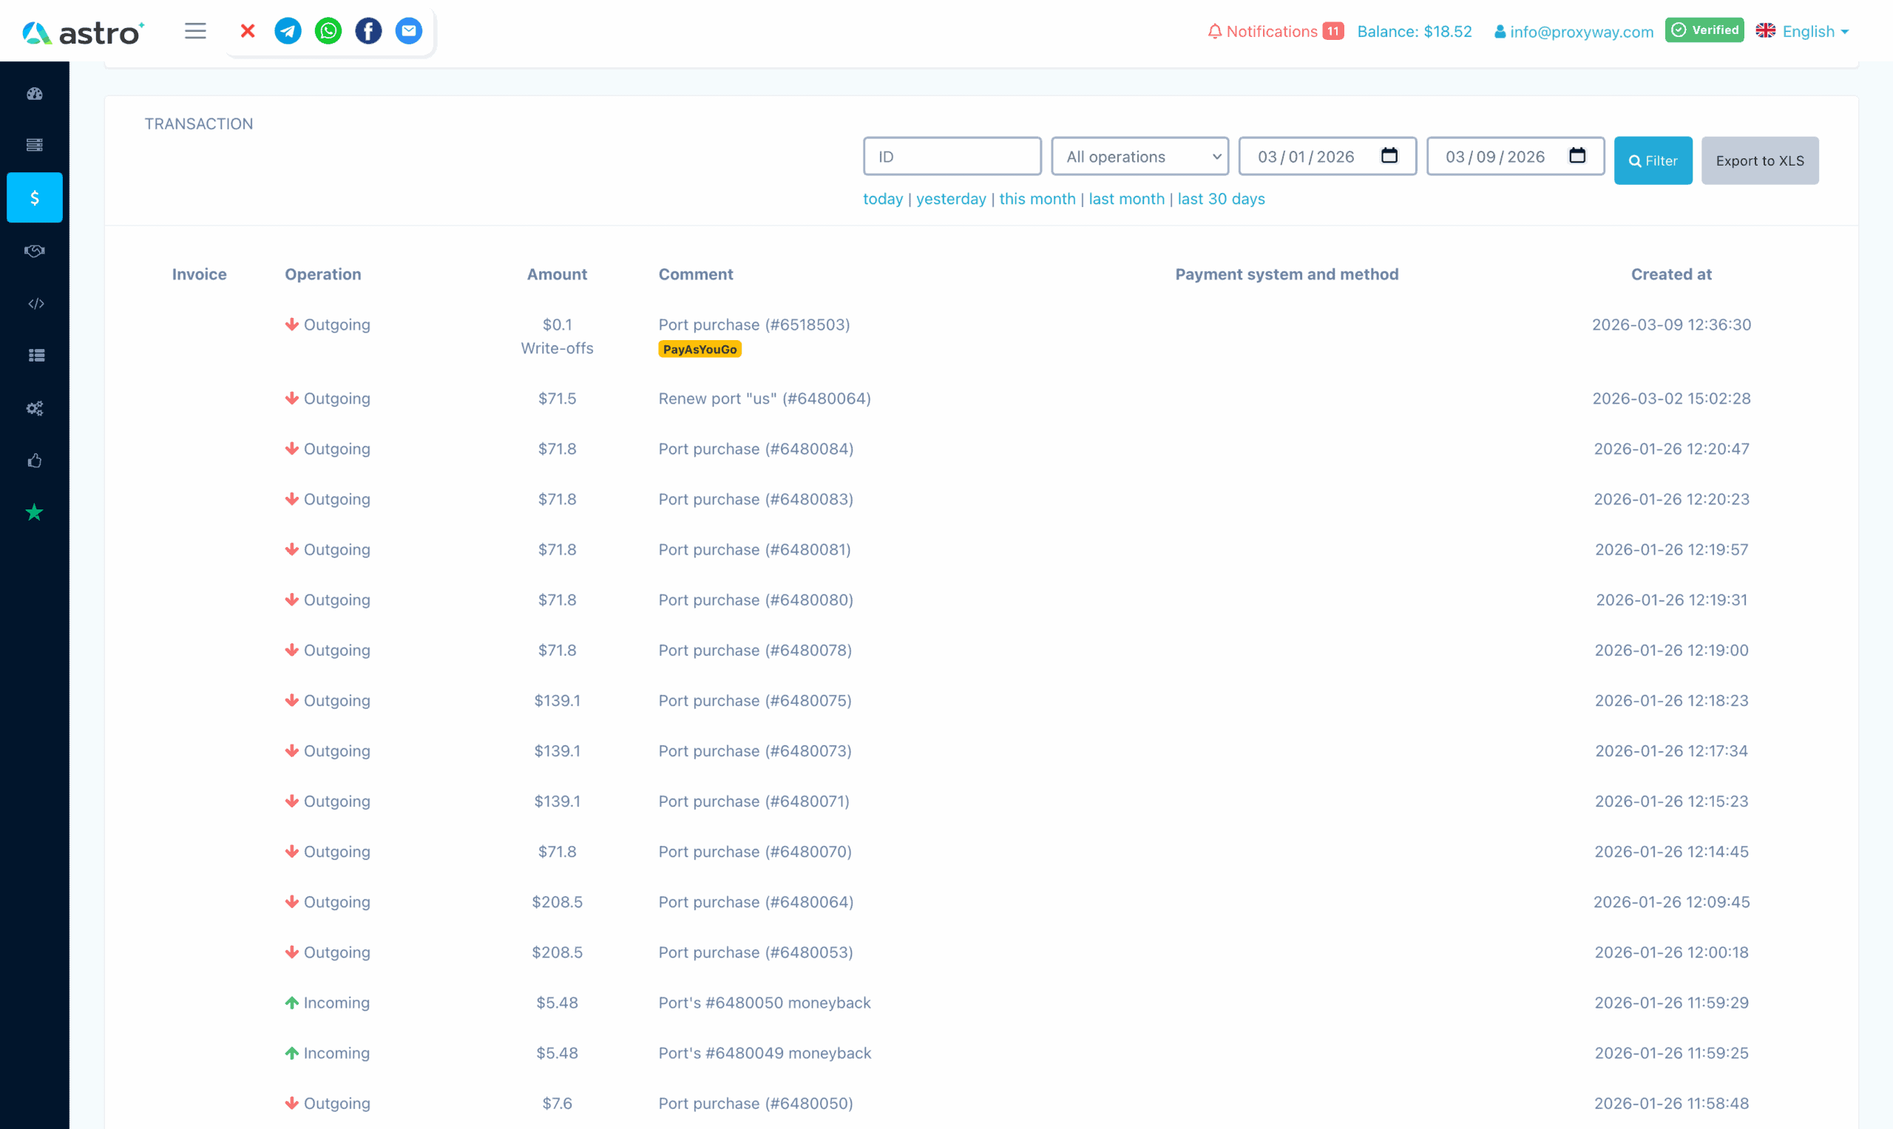
Task: Open calendar picker for end date 03/09/2026
Action: (x=1577, y=156)
